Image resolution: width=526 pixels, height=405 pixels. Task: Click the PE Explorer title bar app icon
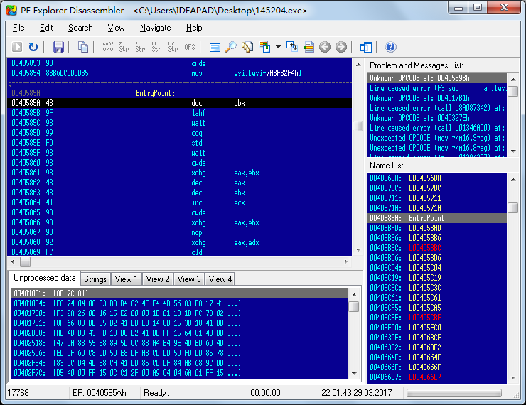pyautogui.click(x=11, y=10)
